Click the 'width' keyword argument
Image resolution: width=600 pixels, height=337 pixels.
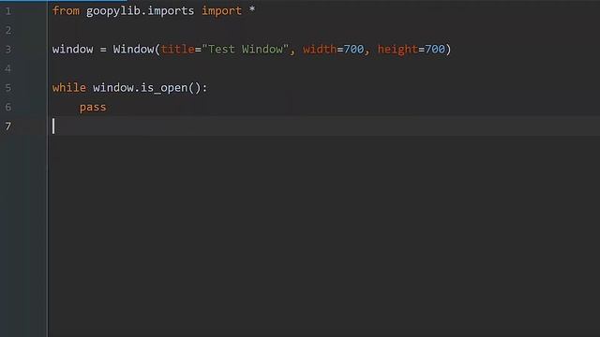320,50
